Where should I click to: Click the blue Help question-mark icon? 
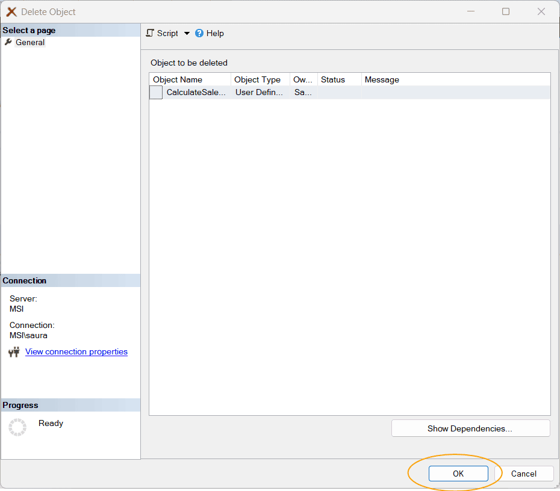[x=199, y=33]
